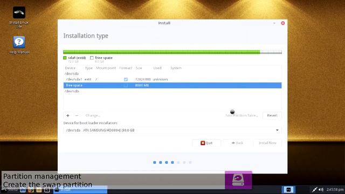Close the Install window
This screenshot has height=194, width=345.
pos(282,23)
